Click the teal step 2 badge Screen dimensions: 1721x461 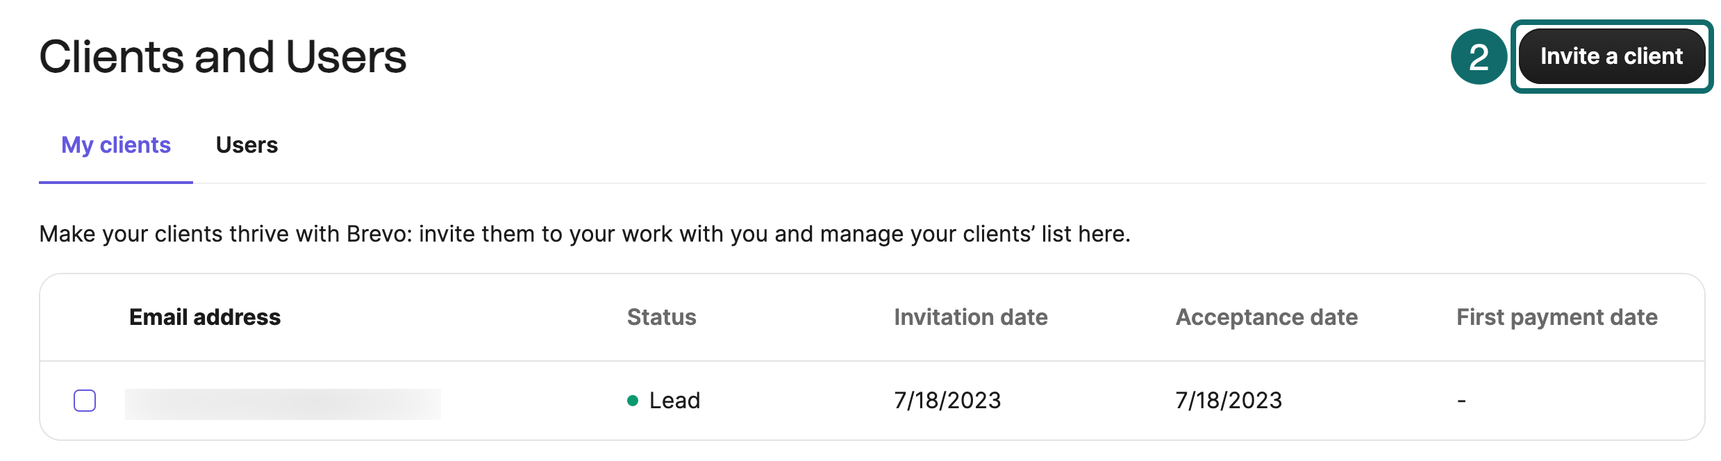tap(1479, 56)
